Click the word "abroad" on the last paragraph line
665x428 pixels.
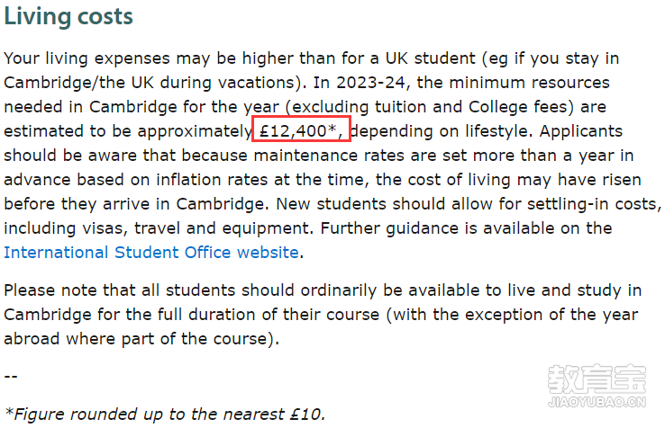pos(32,339)
